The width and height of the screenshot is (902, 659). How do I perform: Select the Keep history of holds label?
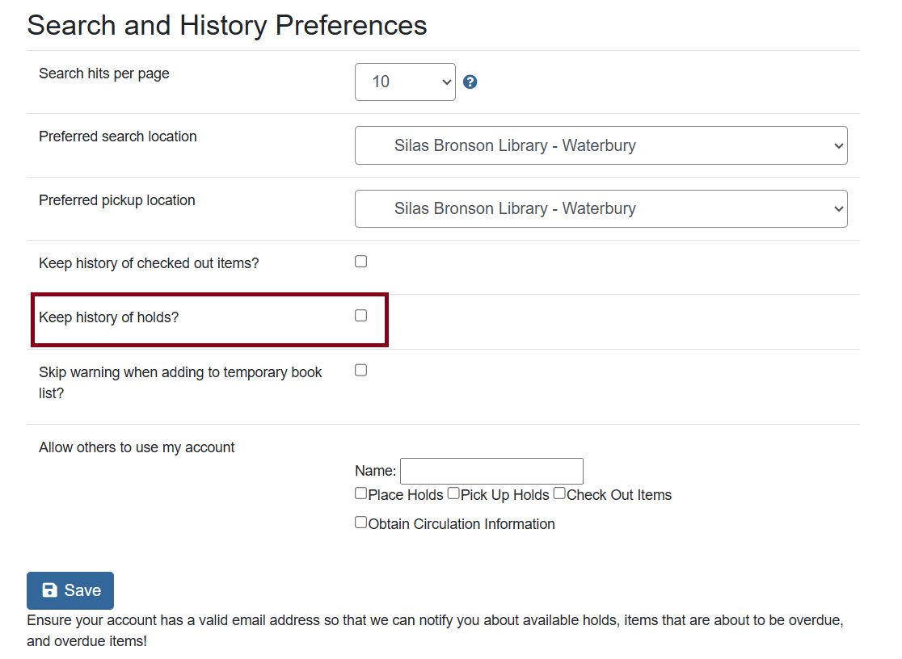pyautogui.click(x=108, y=317)
